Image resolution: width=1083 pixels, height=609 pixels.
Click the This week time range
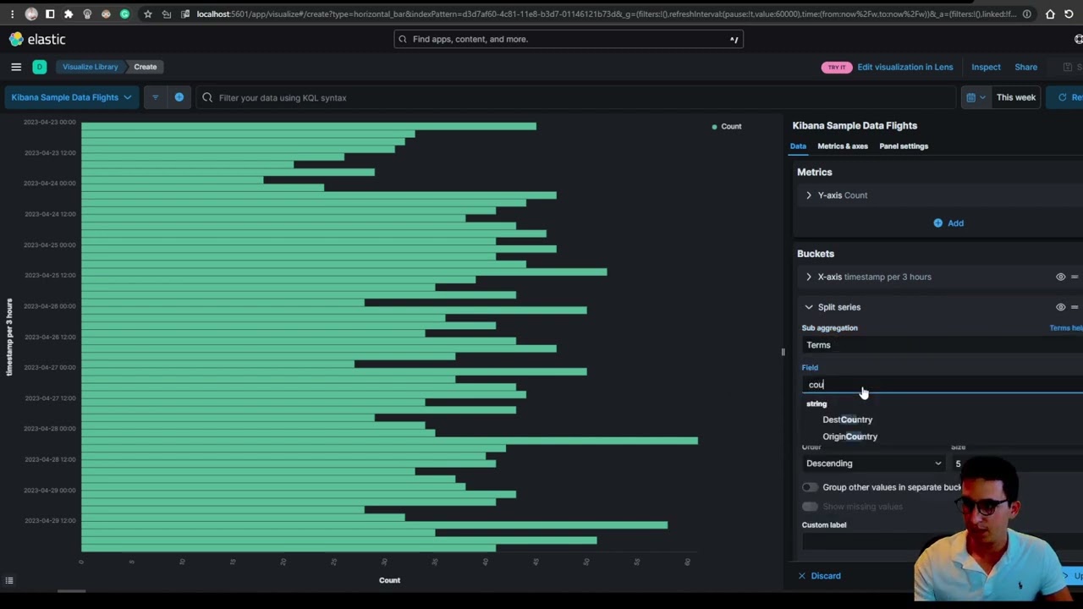point(1016,97)
